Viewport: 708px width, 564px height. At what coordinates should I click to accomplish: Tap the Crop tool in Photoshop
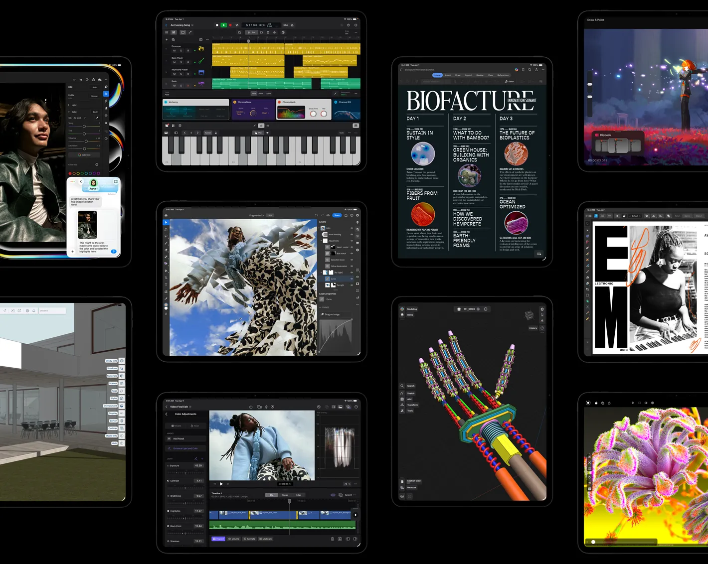coord(166,278)
